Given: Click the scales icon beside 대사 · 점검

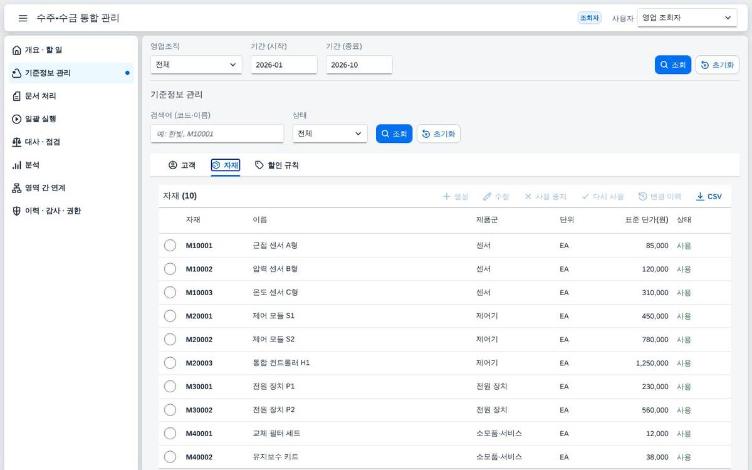Looking at the screenshot, I should [x=17, y=142].
